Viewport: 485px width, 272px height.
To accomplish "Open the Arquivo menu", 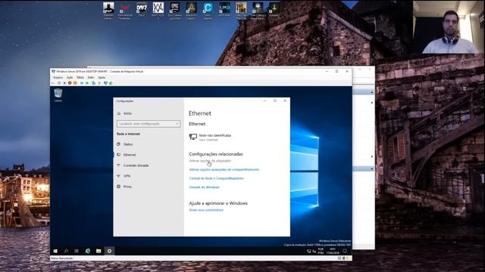I will tap(58, 77).
